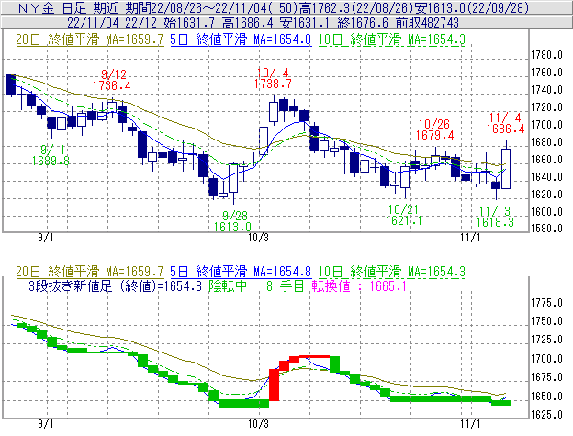Click the 終1676.6 closing price value
This screenshot has height=436, width=573.
(x=363, y=23)
